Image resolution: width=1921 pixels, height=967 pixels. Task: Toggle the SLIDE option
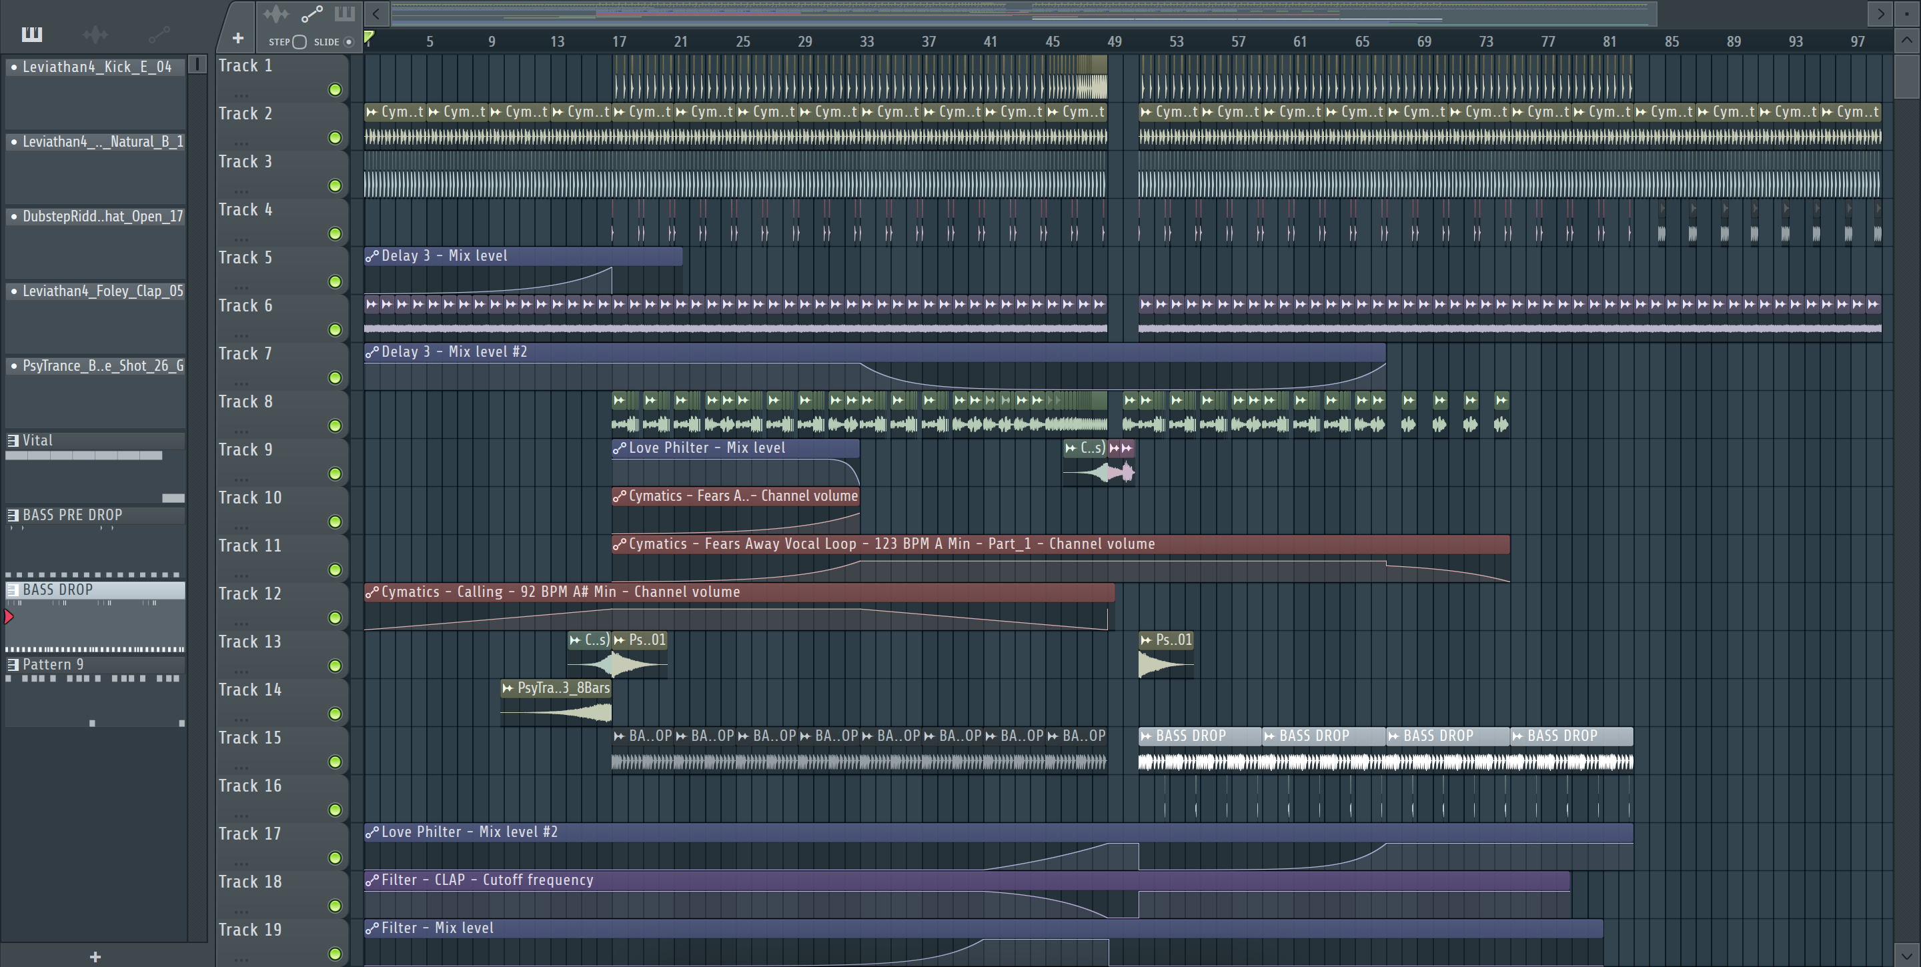(348, 42)
